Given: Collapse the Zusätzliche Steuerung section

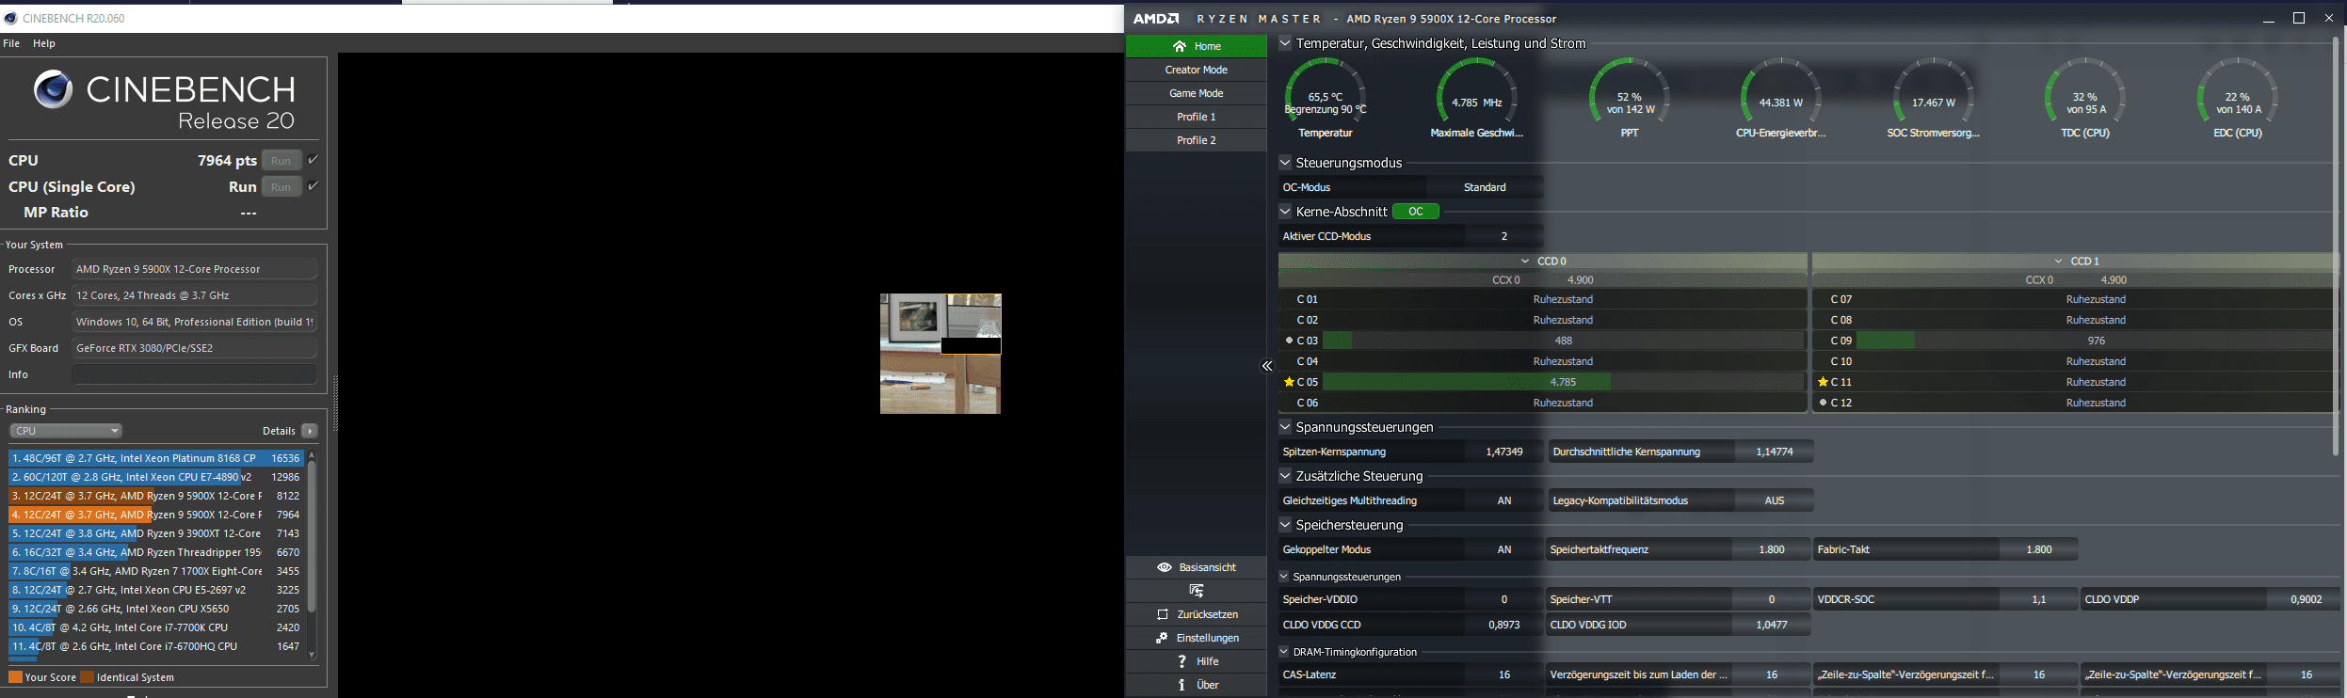Looking at the screenshot, I should 1285,475.
